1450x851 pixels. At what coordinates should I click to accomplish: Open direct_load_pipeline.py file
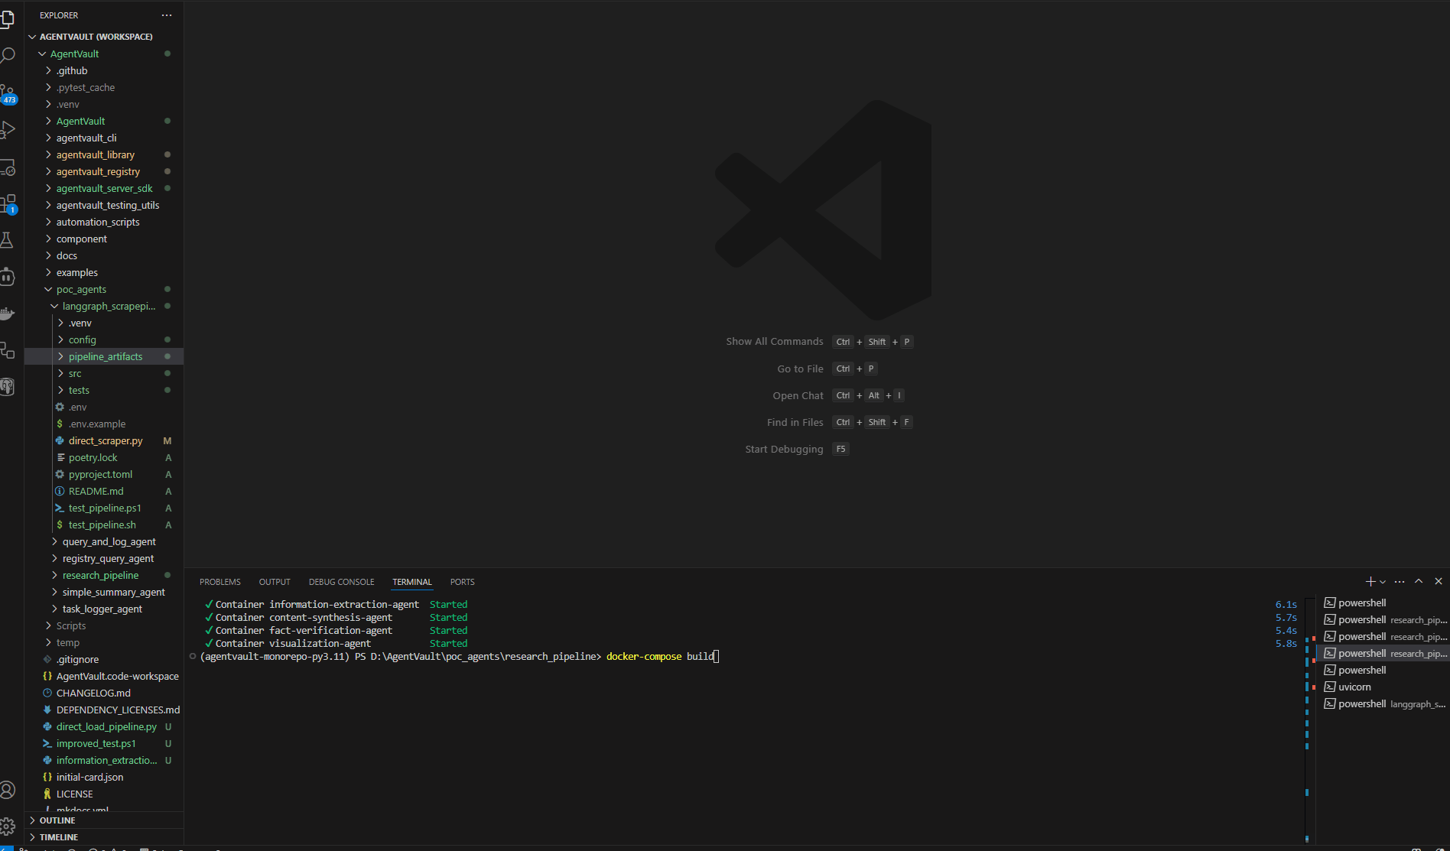coord(106,726)
